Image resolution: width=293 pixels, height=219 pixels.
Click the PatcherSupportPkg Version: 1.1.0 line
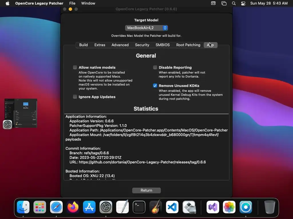[x=98, y=125]
